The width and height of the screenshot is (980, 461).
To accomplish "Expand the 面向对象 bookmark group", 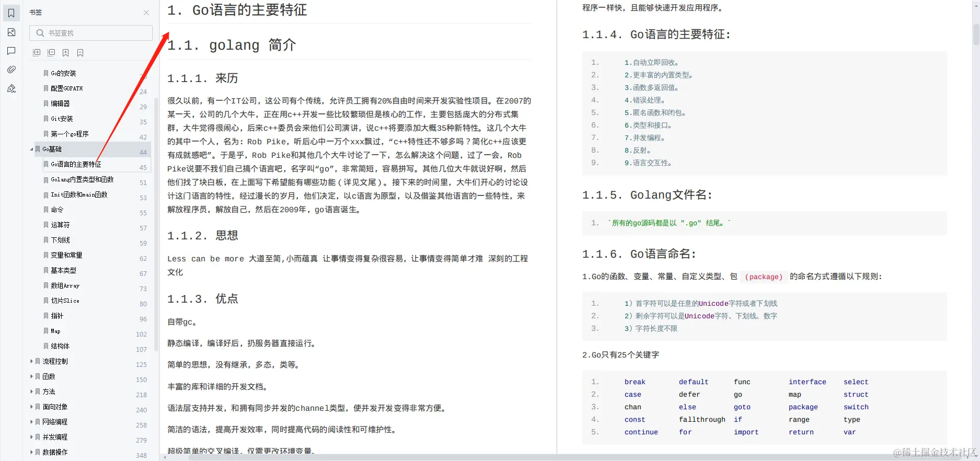I will (31, 407).
